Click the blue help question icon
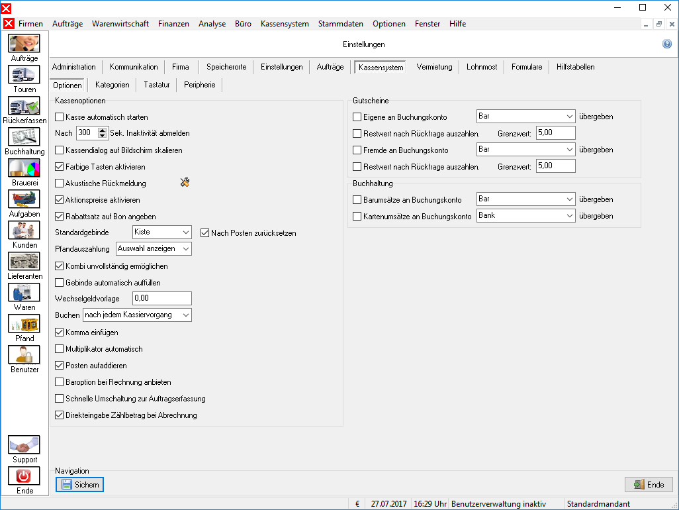679x510 pixels. (x=667, y=44)
